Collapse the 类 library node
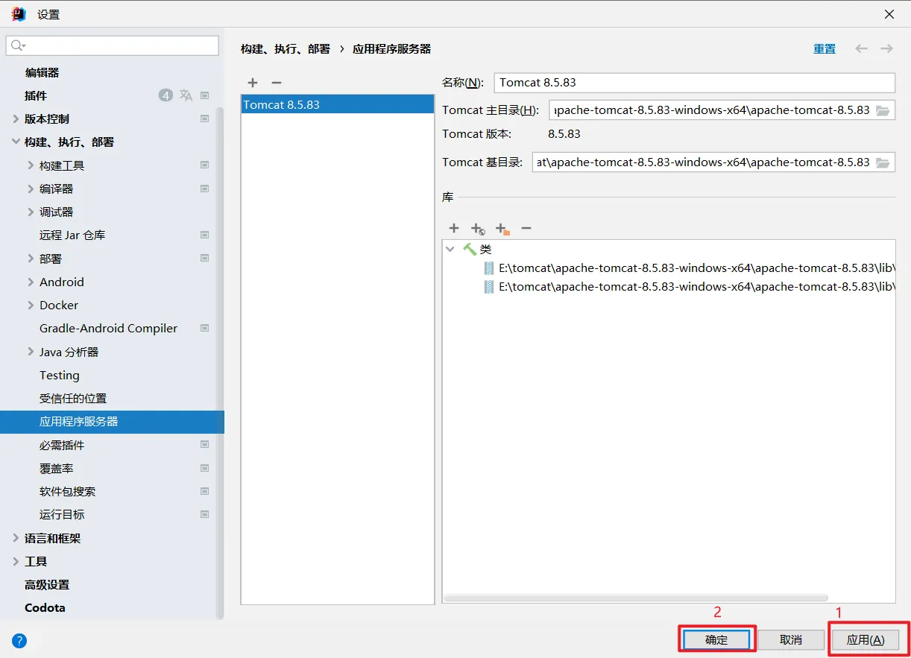 tap(450, 249)
